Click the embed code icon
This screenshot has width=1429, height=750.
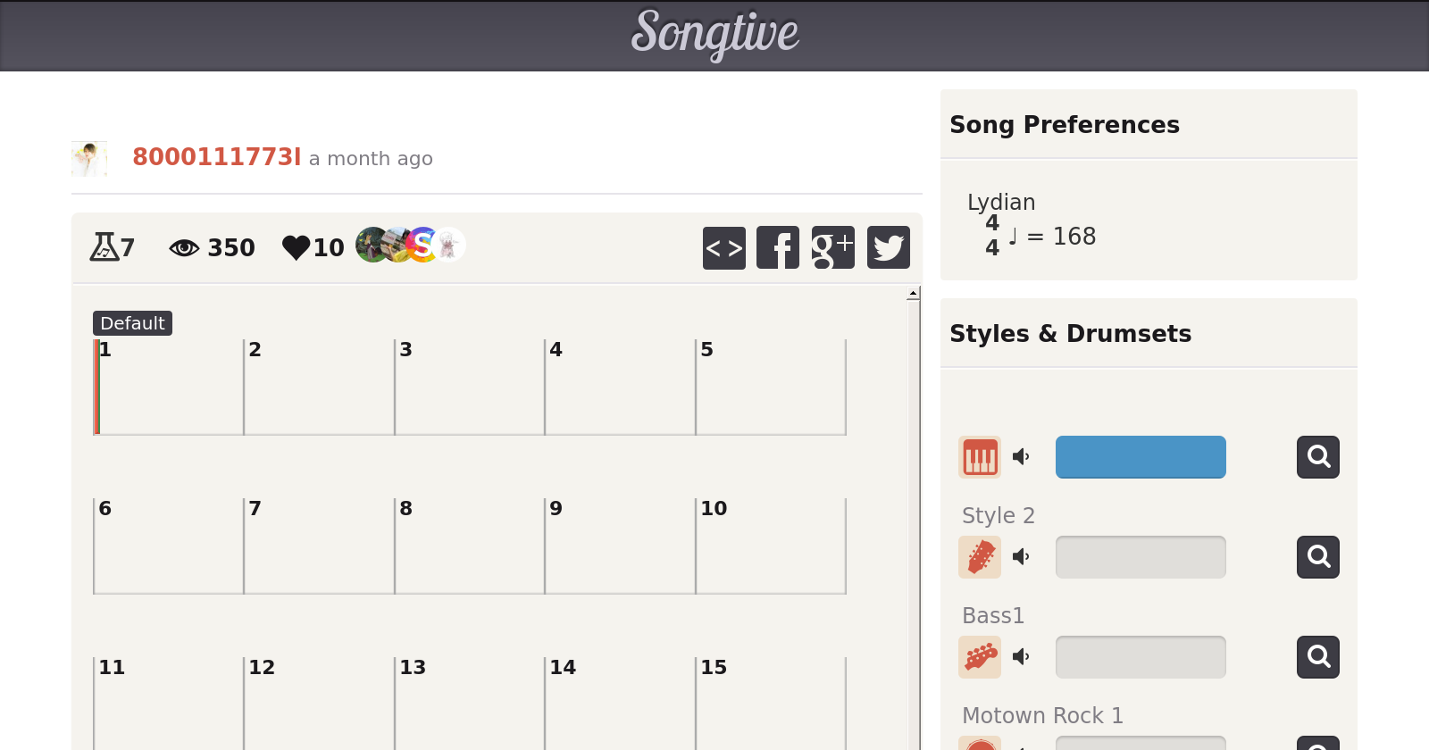click(x=723, y=247)
